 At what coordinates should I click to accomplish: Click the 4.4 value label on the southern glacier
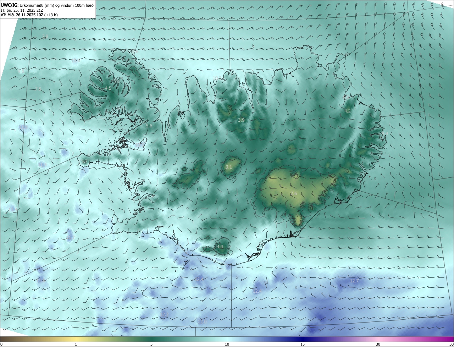tap(220, 247)
